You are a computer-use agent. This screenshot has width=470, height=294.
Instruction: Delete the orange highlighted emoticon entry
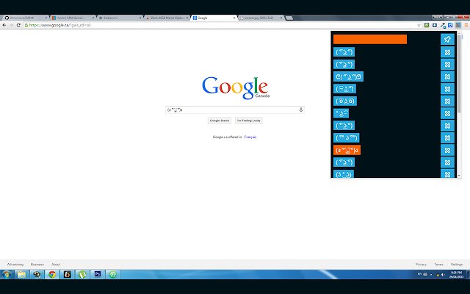[447, 150]
